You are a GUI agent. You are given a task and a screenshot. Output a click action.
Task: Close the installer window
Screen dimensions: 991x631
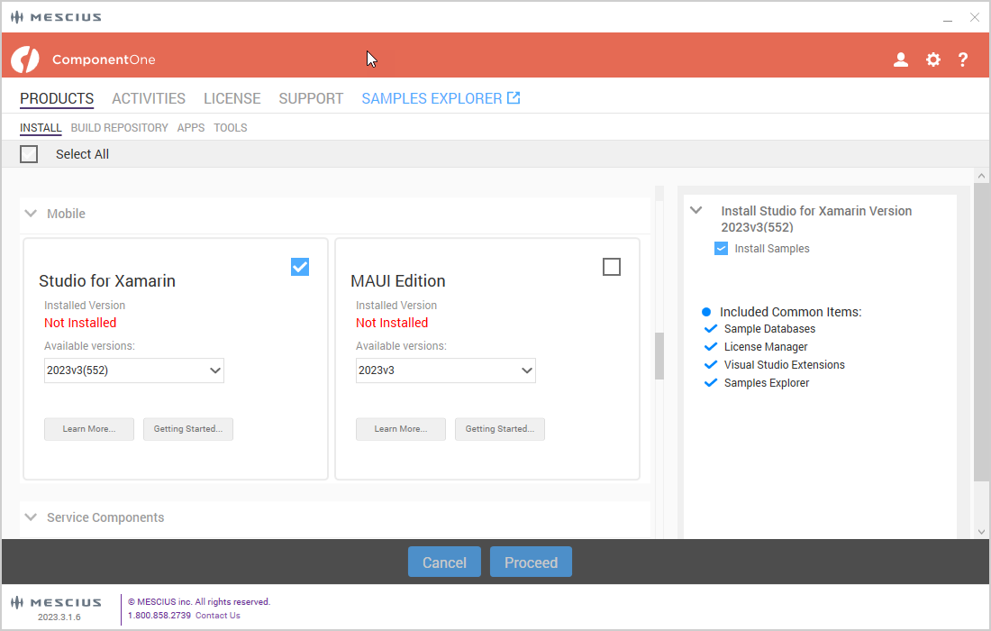tap(974, 17)
